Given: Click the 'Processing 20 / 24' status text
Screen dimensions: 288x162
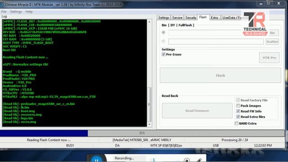Looking at the screenshot, I should 234,140.
